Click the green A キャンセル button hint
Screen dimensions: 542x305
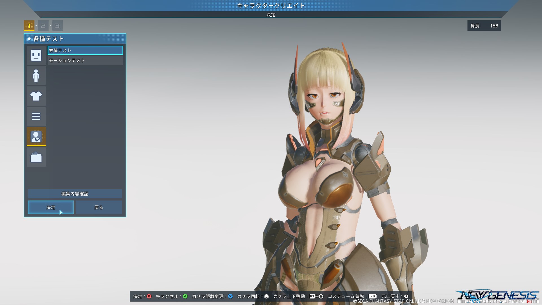coord(185,296)
